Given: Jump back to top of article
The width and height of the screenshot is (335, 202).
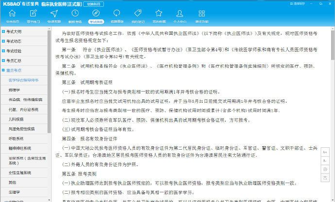Looking at the screenshot, I should pos(325,178).
